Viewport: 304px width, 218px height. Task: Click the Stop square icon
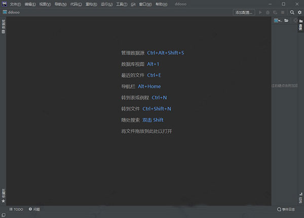(x=283, y=12)
